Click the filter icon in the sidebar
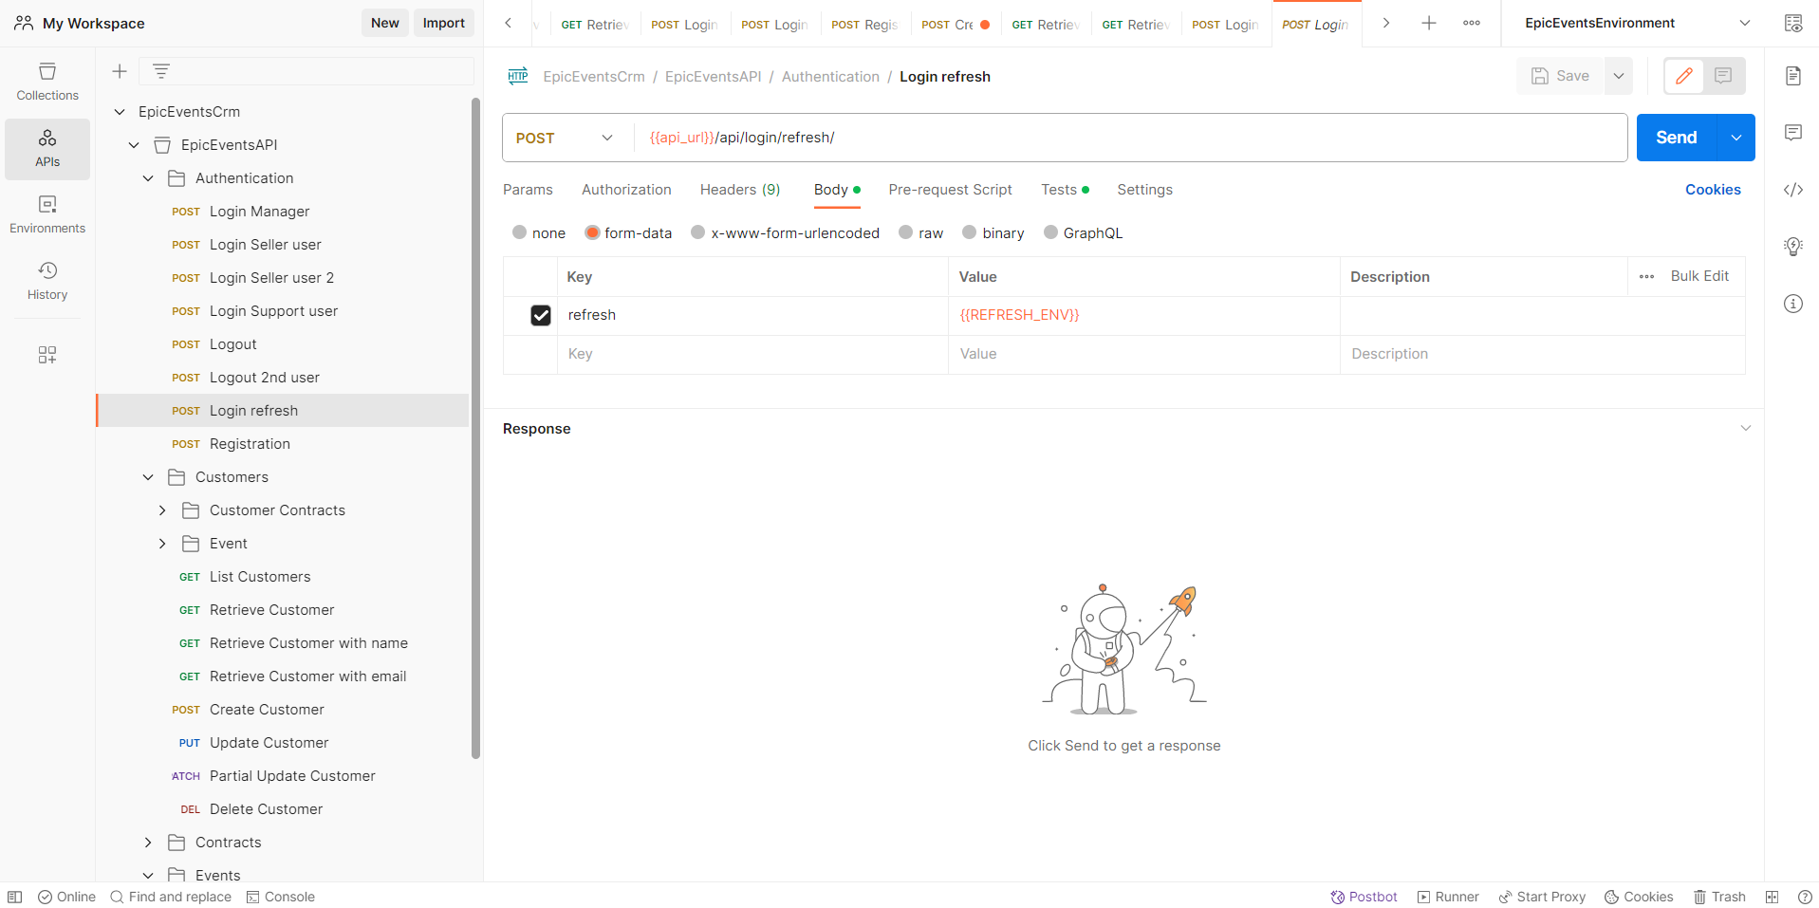Image resolution: width=1819 pixels, height=908 pixels. point(161,71)
